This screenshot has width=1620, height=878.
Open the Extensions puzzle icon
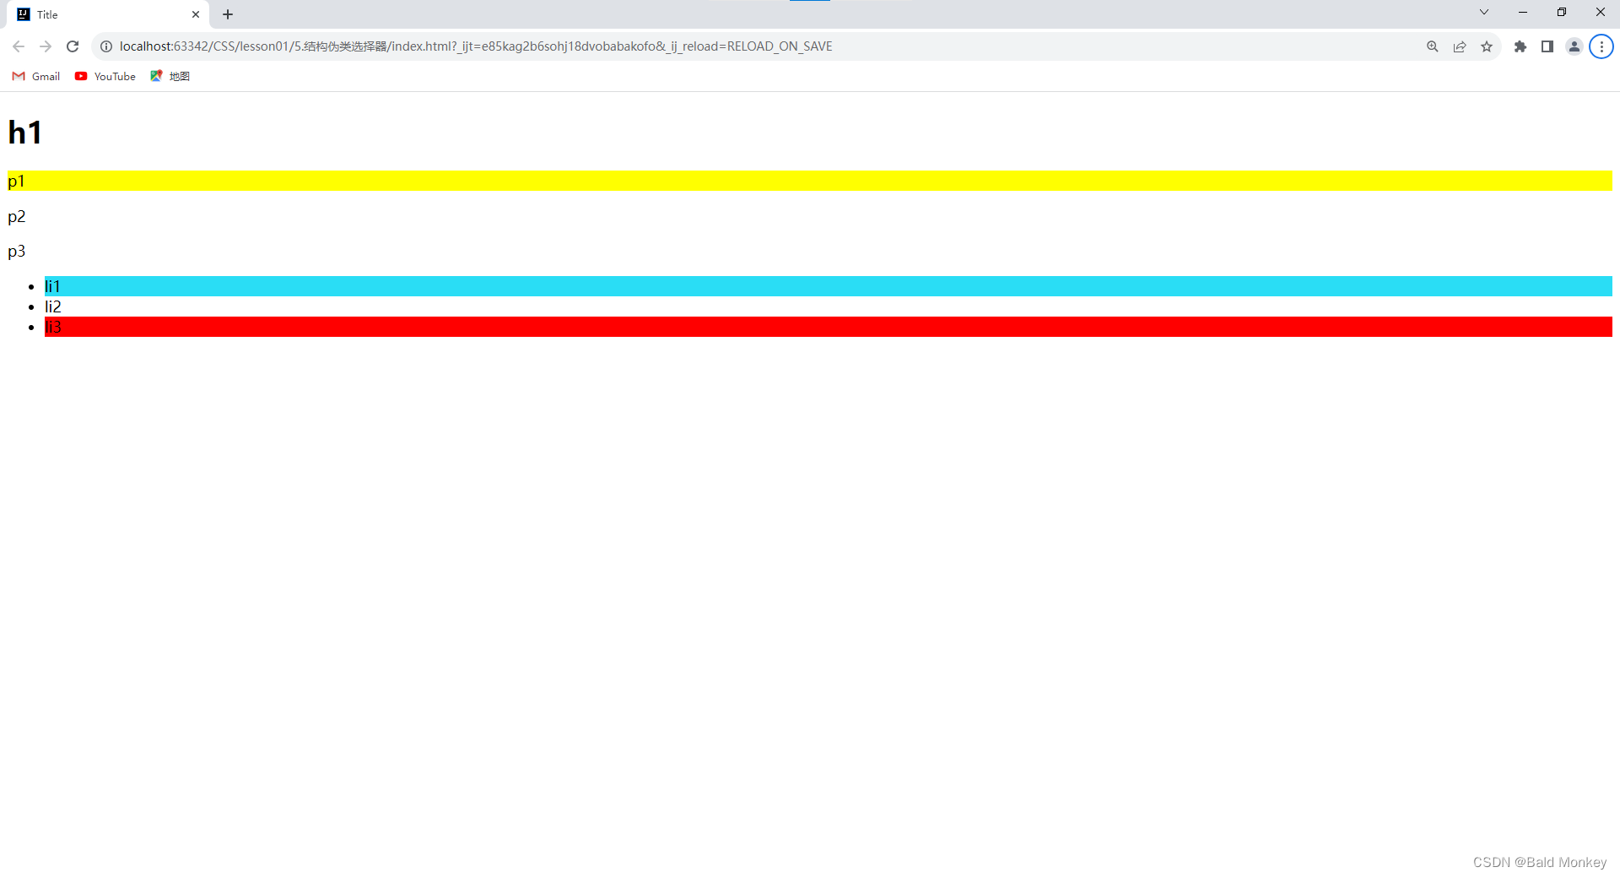pyautogui.click(x=1520, y=46)
